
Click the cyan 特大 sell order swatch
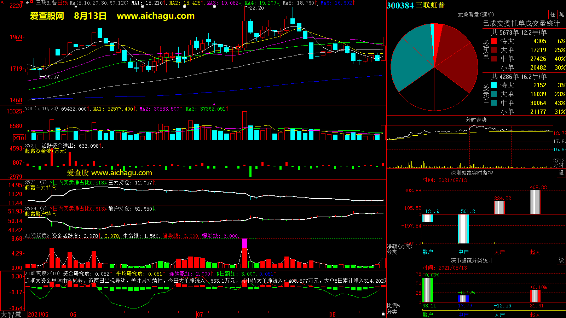(x=494, y=85)
